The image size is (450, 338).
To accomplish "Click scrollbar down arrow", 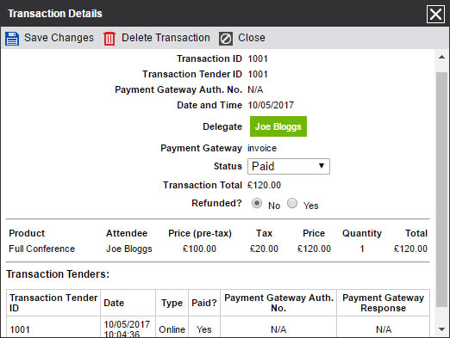I will click(x=441, y=329).
